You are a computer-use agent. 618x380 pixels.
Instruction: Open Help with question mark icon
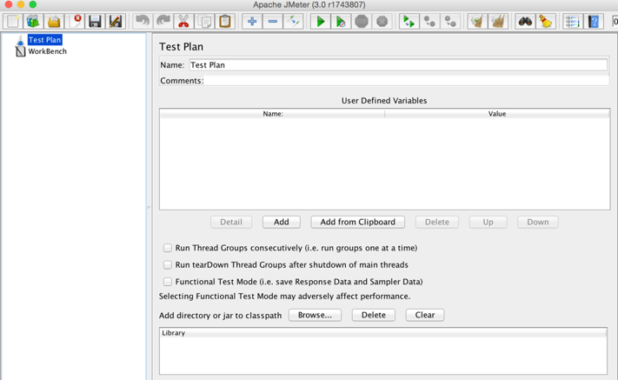[x=593, y=21]
